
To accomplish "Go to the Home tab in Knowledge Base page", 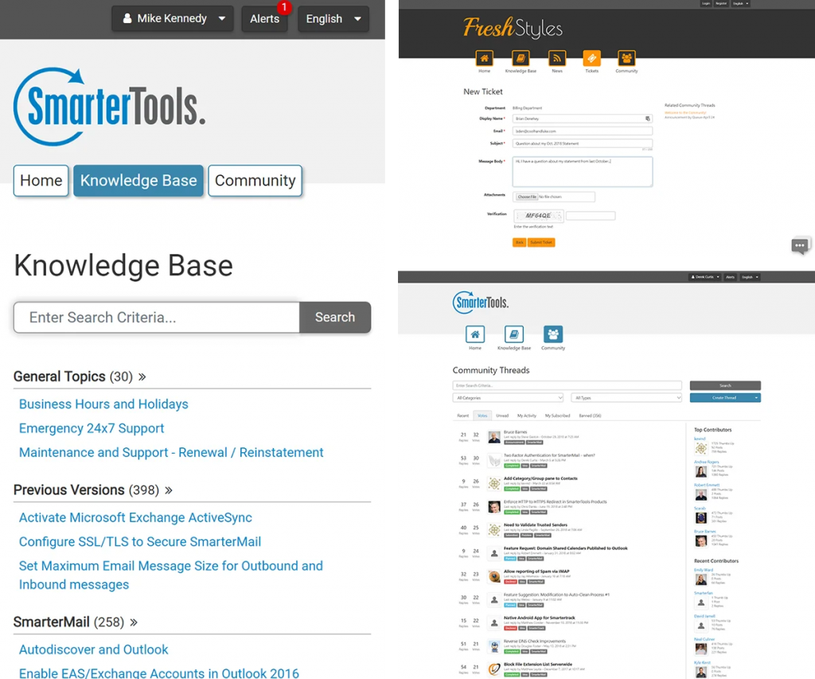I will (41, 181).
